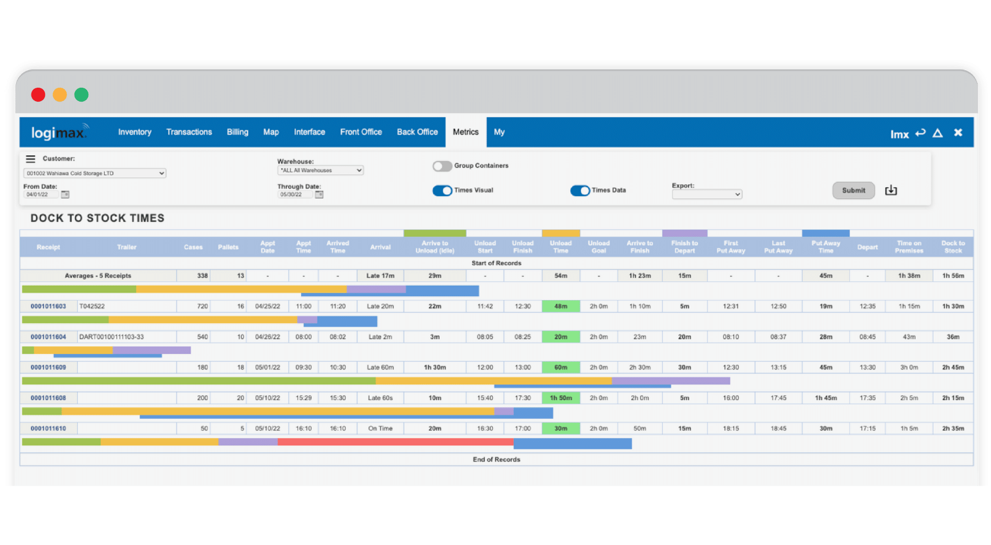
Task: Open the hamburger menu icon
Action: [x=30, y=158]
